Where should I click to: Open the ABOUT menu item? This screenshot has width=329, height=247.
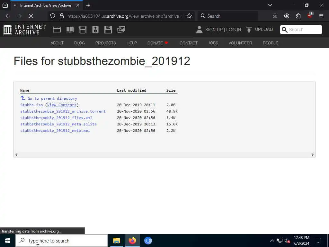tap(57, 43)
